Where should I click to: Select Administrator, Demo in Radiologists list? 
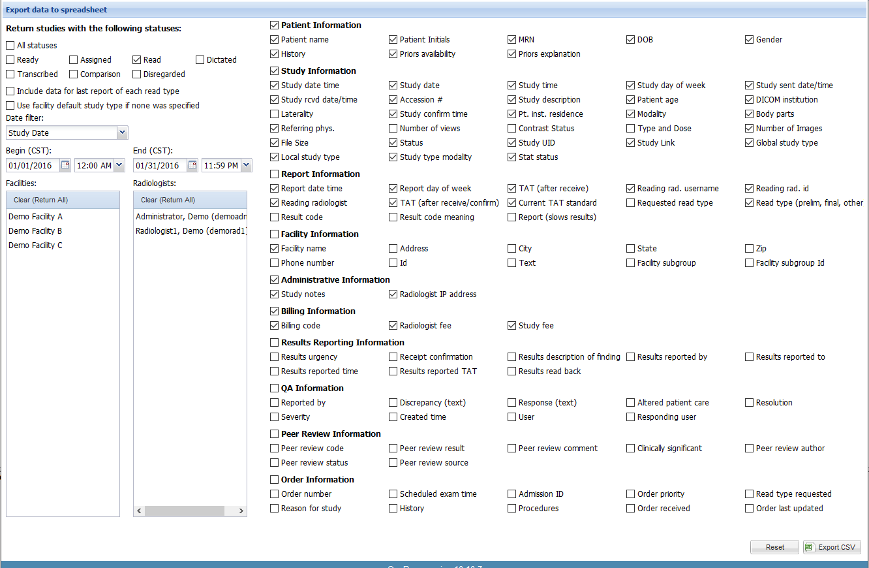pos(190,216)
